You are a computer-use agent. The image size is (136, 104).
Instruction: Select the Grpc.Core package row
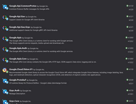point(68,102)
